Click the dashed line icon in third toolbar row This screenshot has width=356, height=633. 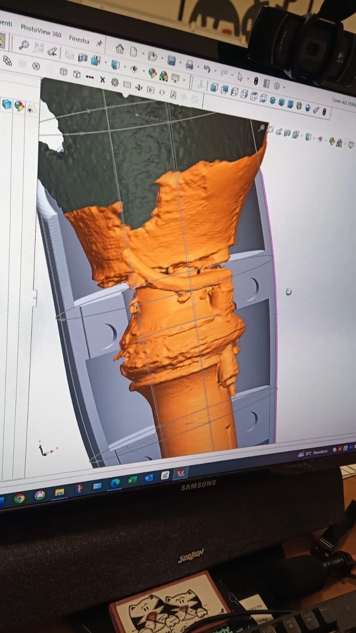tap(89, 76)
